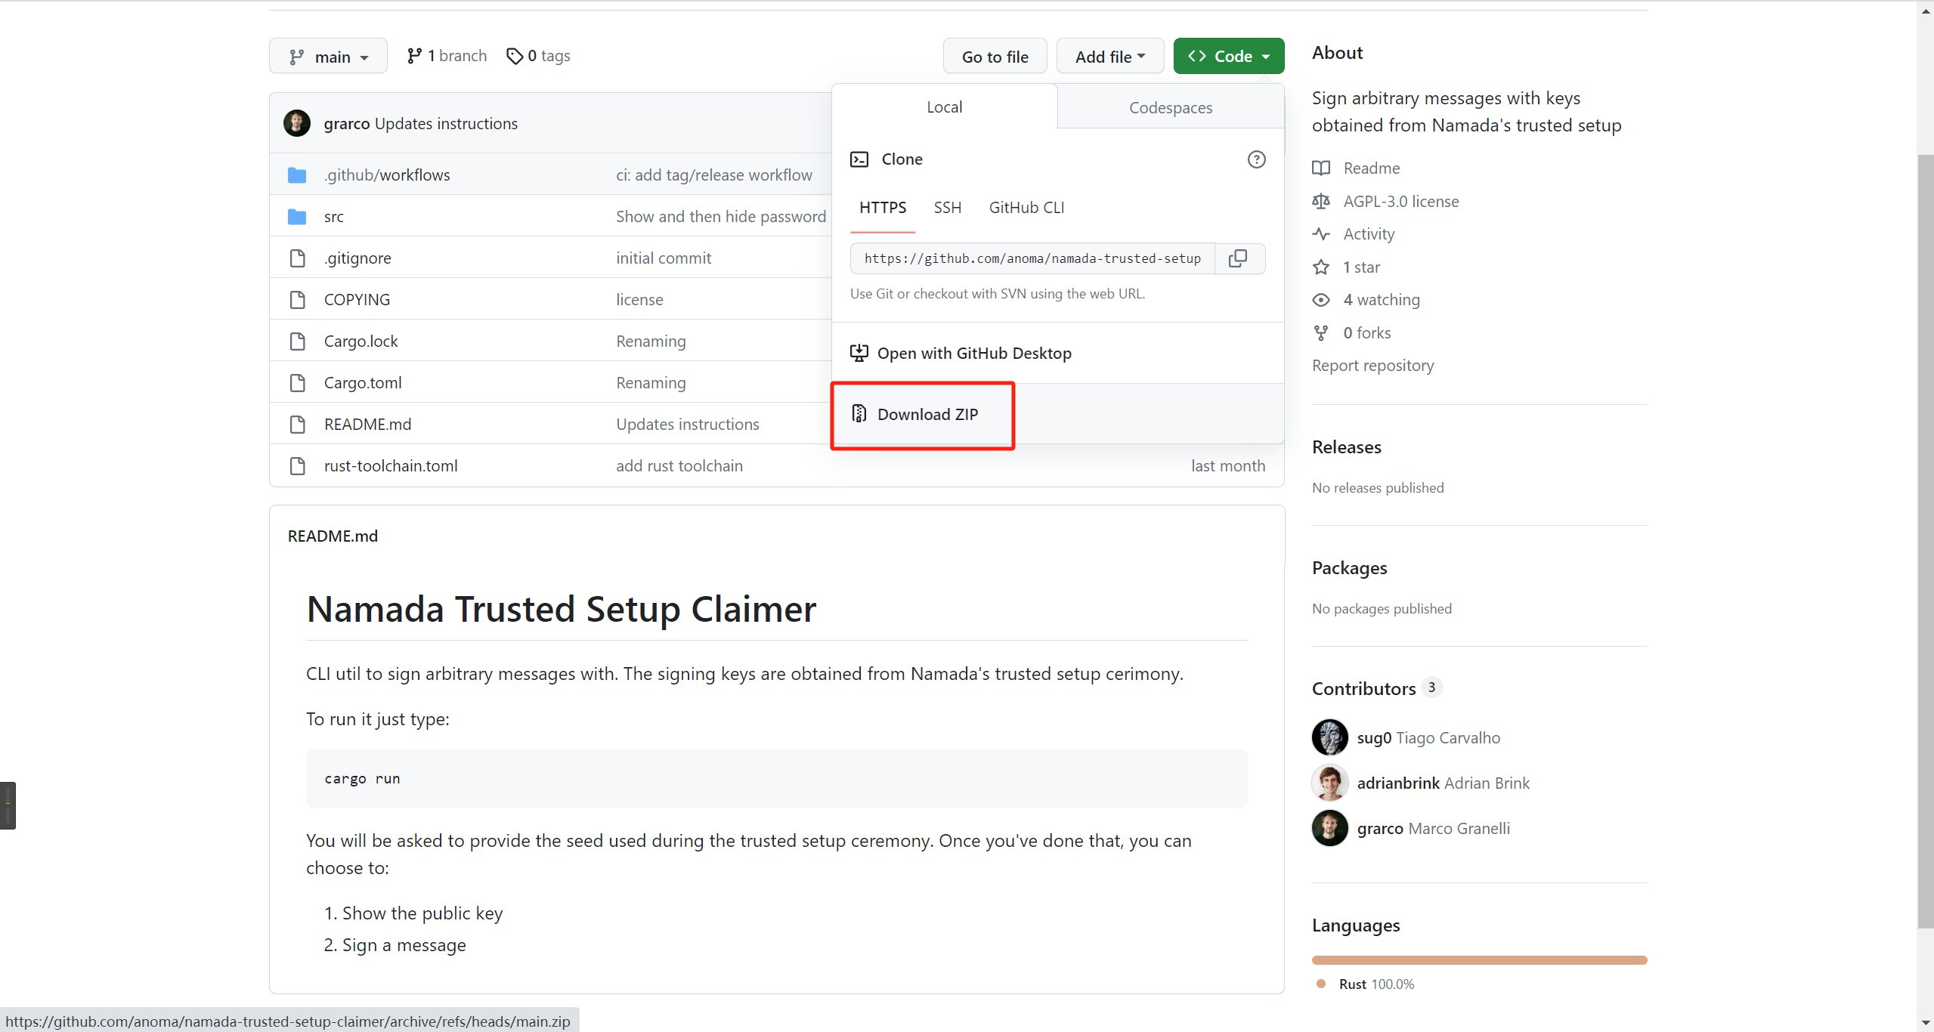Switch to the Local tab
This screenshot has width=1934, height=1032.
coord(944,107)
